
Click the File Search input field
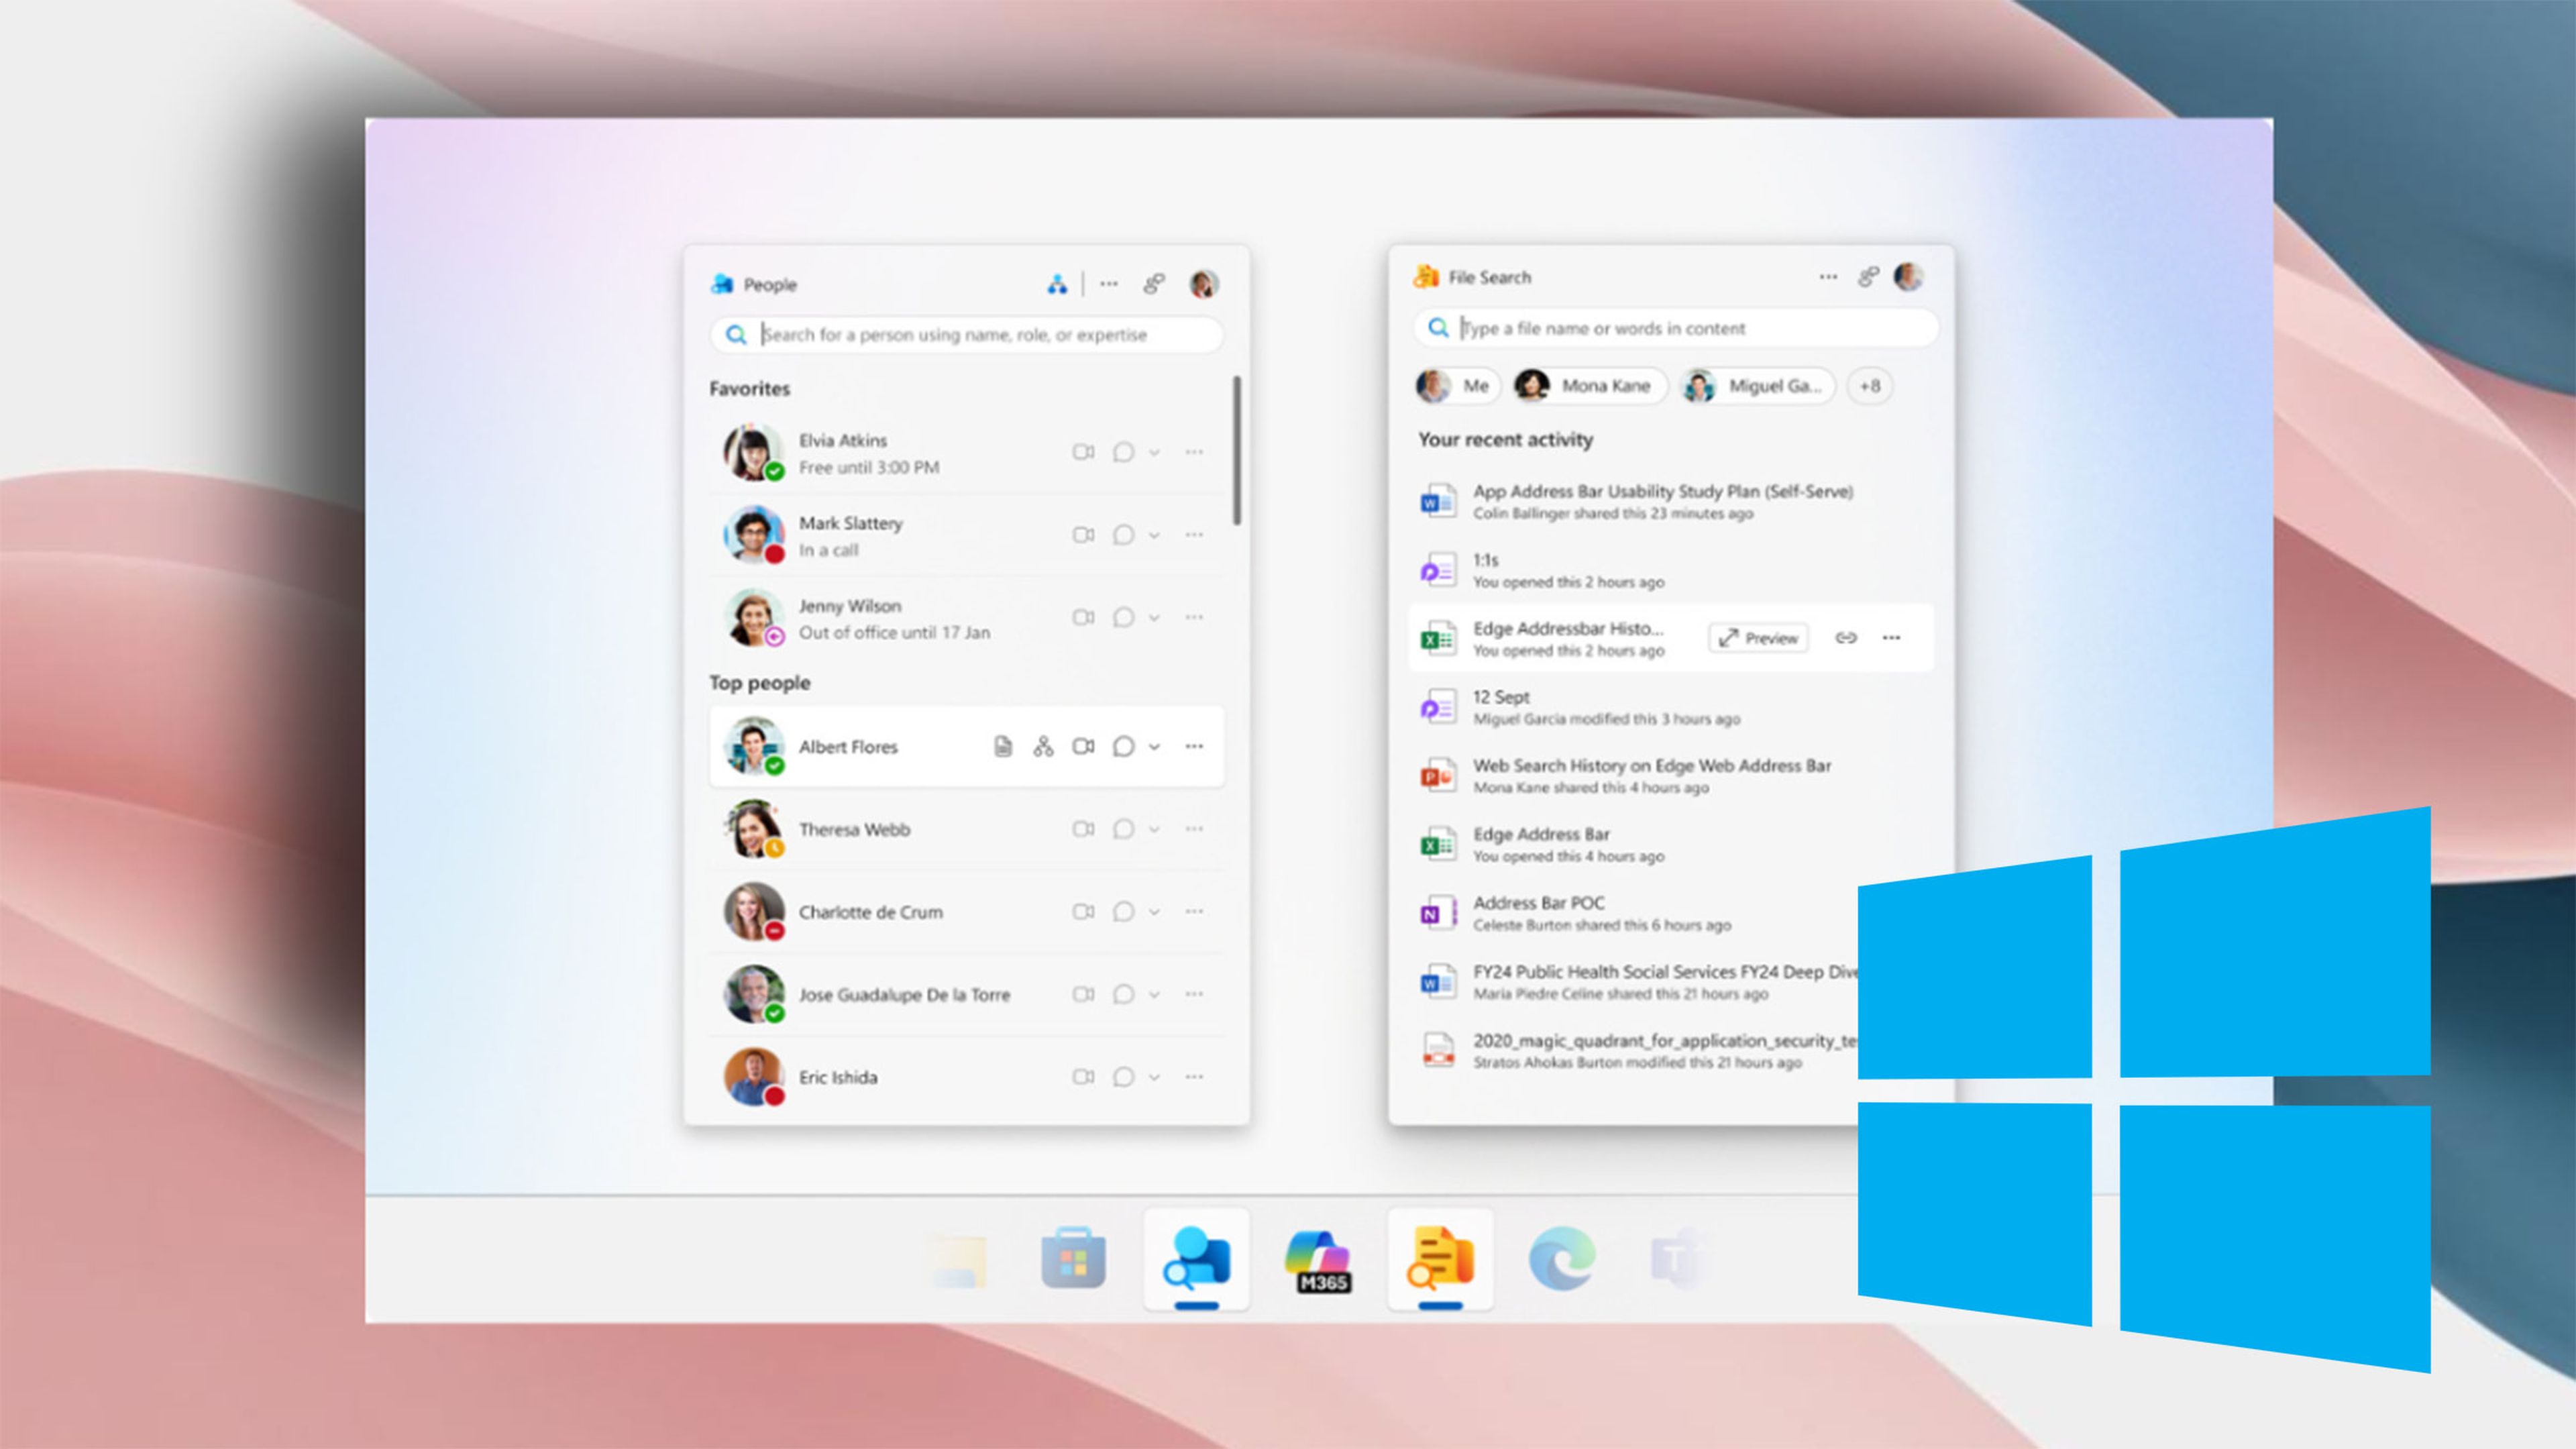click(1675, 328)
